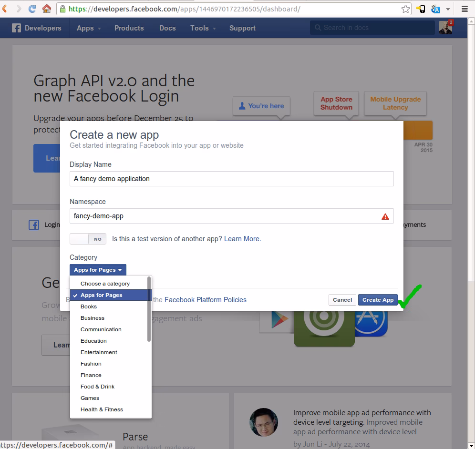The height and width of the screenshot is (449, 475).
Task: Click the browser forward arrow
Action: pos(19,9)
